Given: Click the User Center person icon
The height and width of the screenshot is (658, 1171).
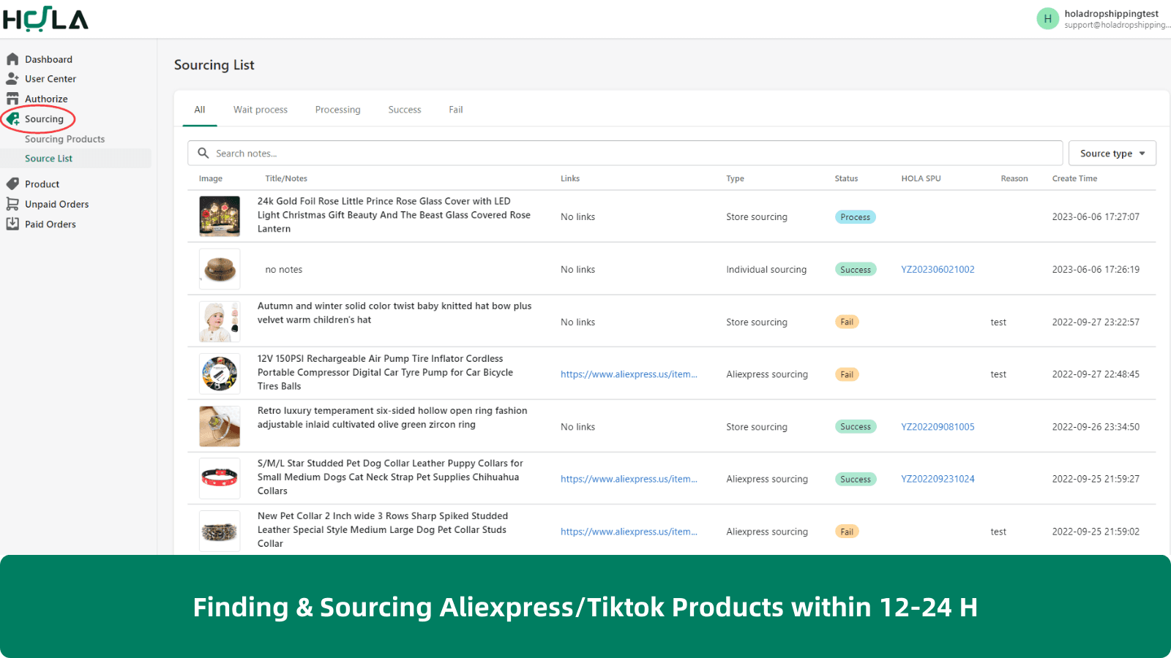Looking at the screenshot, I should pyautogui.click(x=12, y=78).
